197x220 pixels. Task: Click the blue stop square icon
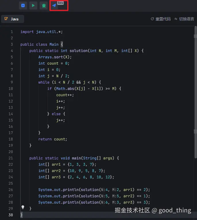[x=23, y=5]
